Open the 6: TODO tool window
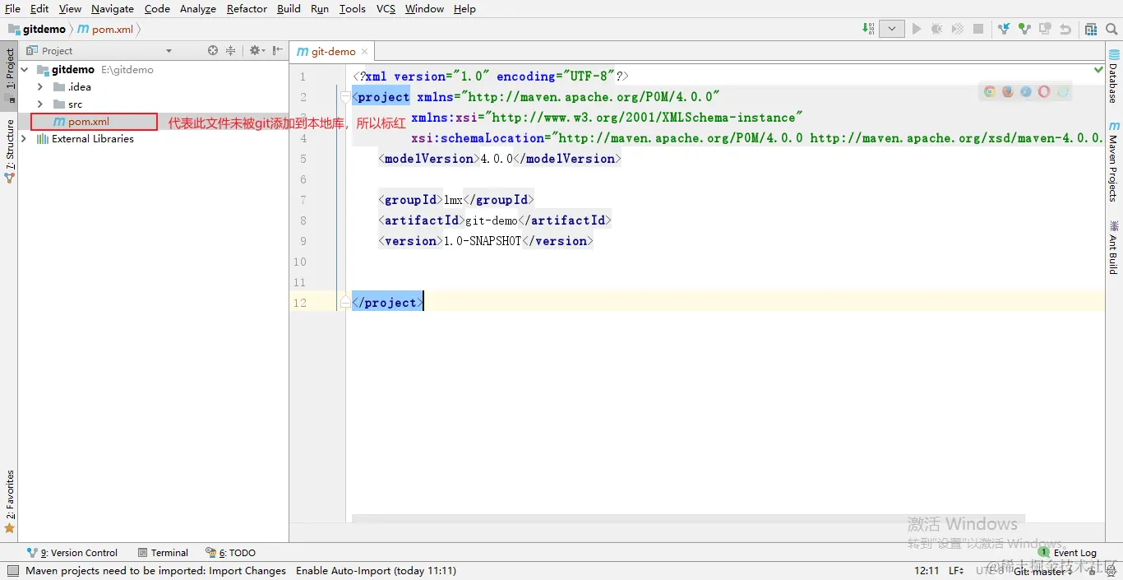The width and height of the screenshot is (1123, 580). [x=231, y=553]
